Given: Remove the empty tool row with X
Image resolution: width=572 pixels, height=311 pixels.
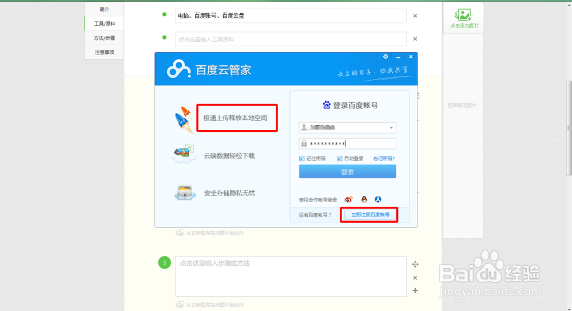Looking at the screenshot, I should pyautogui.click(x=415, y=39).
